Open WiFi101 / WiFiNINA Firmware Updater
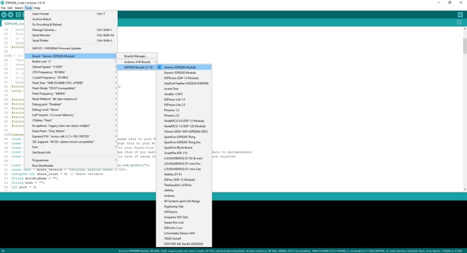The height and width of the screenshot is (253, 467). [x=71, y=48]
